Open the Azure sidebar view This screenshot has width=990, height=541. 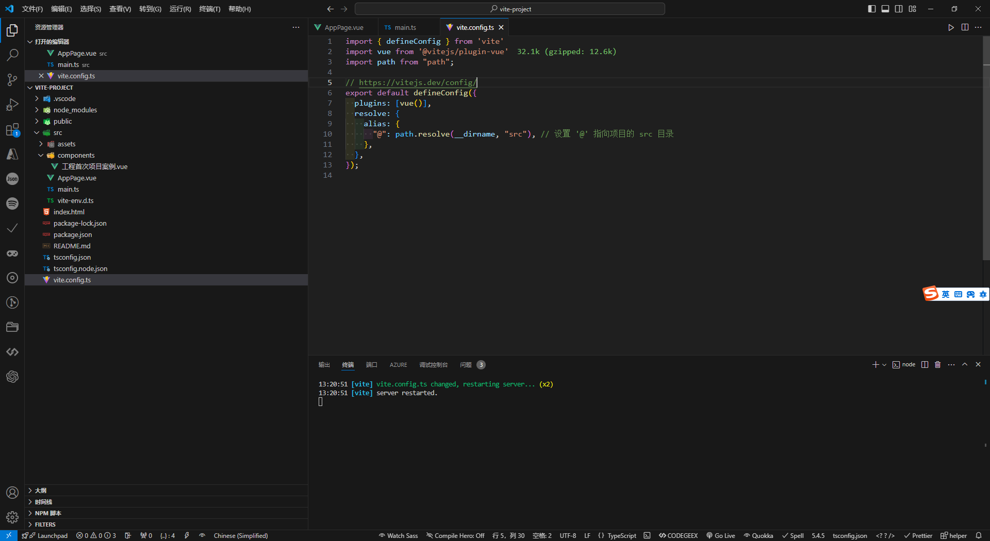pyautogui.click(x=12, y=154)
